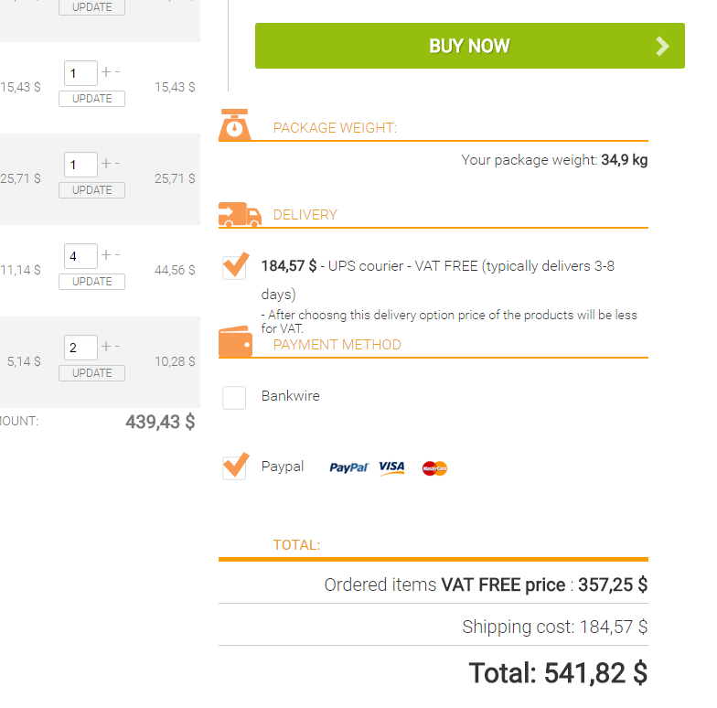Click the package weight scale icon
This screenshot has height=708, width=717.
(x=235, y=125)
